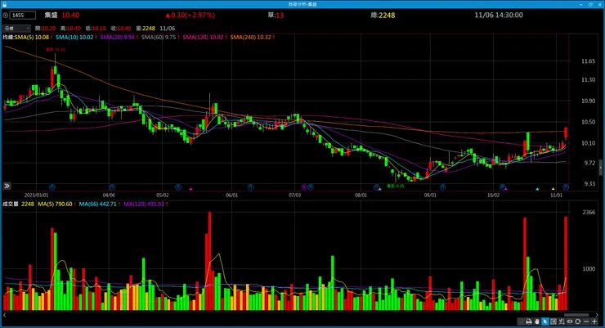The height and width of the screenshot is (328, 605).
Task: Click the 單:13 single volume value
Action: tap(276, 15)
